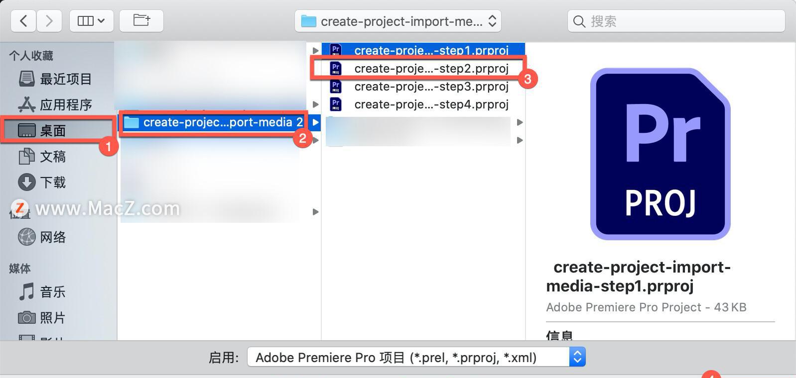Viewport: 796px width, 378px height.
Task: Click the large Pr PROJ preview thumbnail
Action: (x=660, y=154)
